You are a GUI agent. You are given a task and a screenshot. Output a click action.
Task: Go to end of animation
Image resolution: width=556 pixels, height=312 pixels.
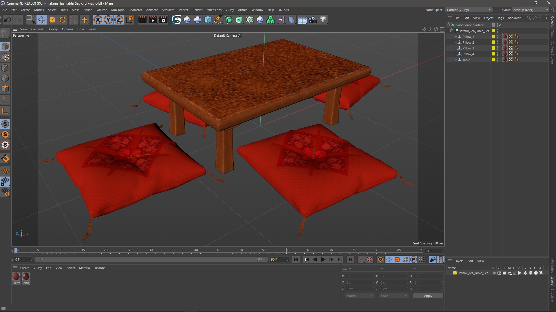tap(350, 259)
